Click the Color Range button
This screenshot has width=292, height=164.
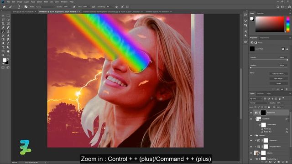[x=278, y=79]
